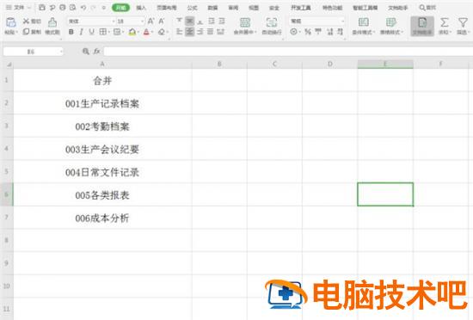Select cell containing 001生产记录档案
The width and height of the screenshot is (473, 320).
[x=102, y=103]
